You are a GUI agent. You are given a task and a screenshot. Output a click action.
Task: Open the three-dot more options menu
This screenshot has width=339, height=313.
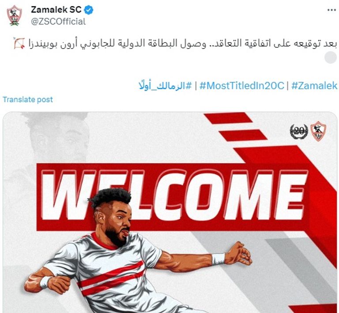coord(331,10)
